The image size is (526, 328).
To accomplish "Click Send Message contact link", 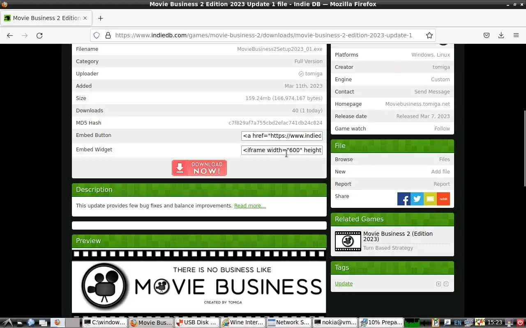I will coord(432,92).
